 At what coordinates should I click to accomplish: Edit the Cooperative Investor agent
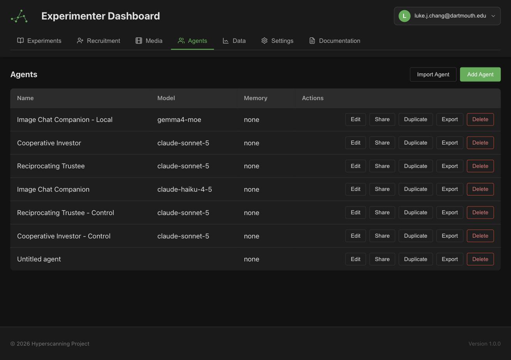355,143
